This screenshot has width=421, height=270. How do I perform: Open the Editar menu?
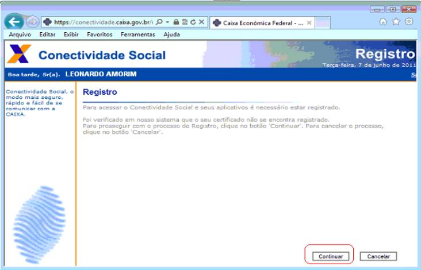(47, 34)
